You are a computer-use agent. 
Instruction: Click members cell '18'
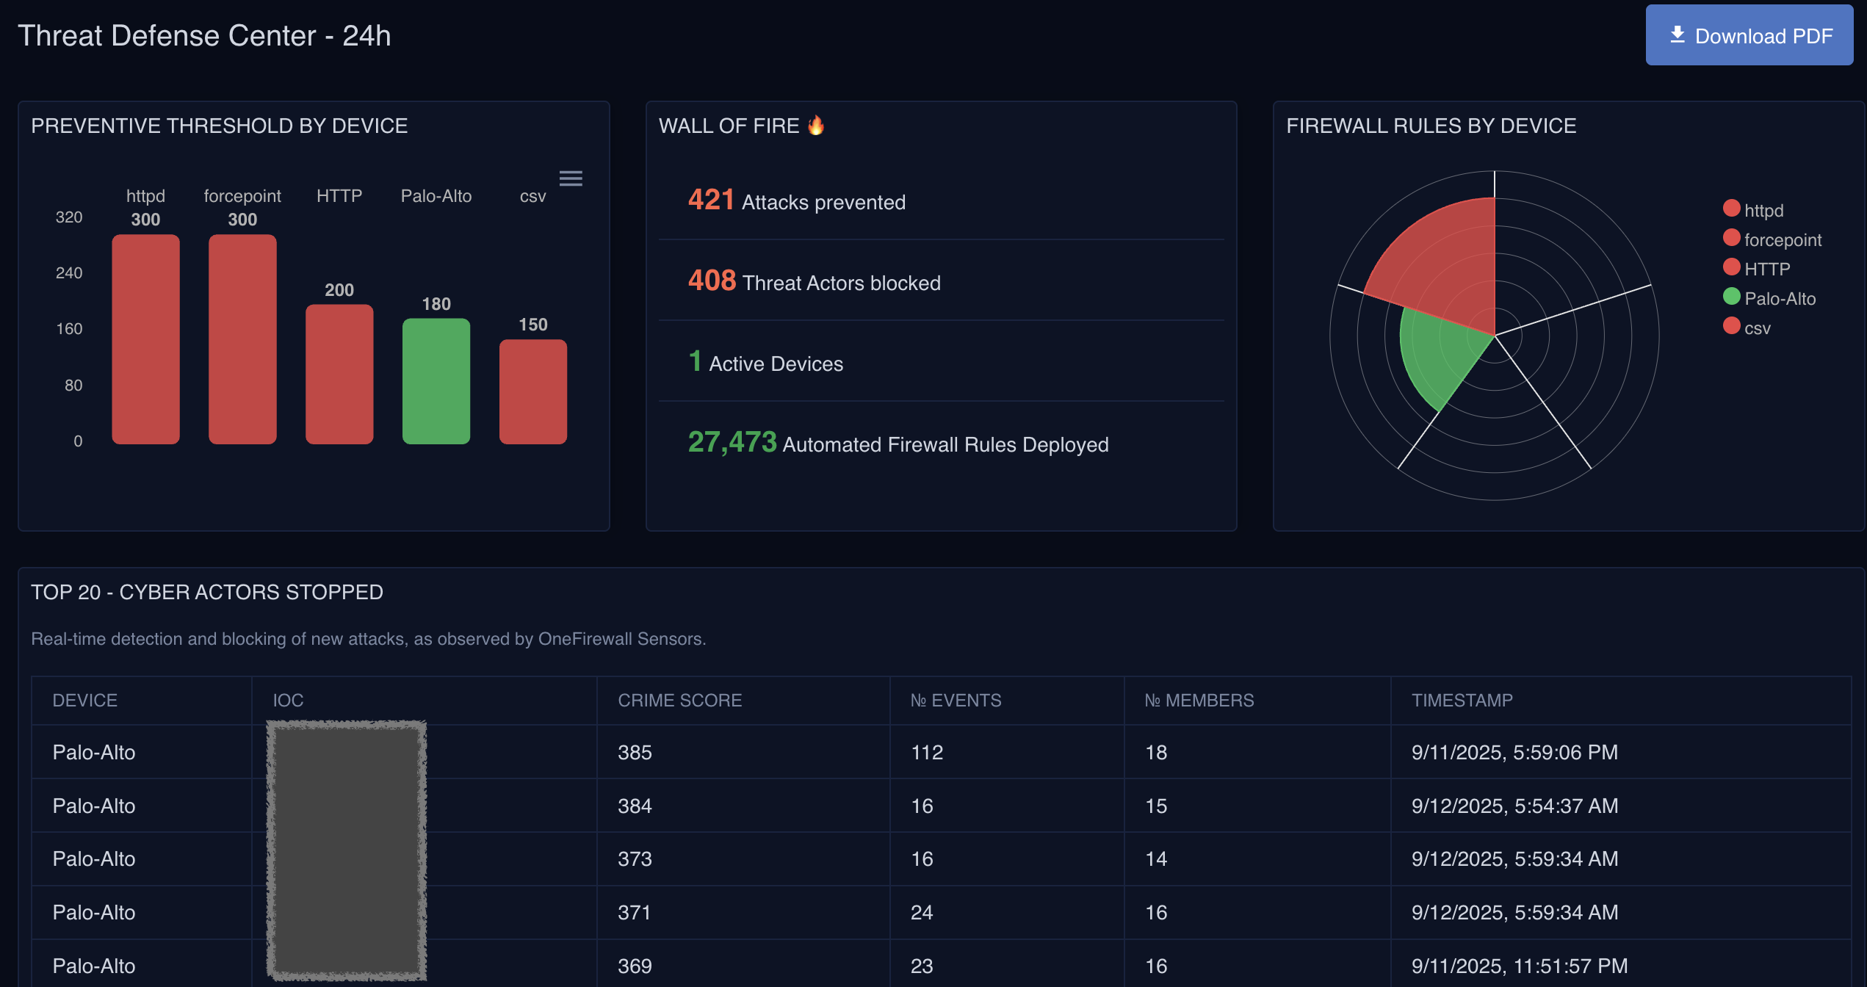[x=1156, y=752]
